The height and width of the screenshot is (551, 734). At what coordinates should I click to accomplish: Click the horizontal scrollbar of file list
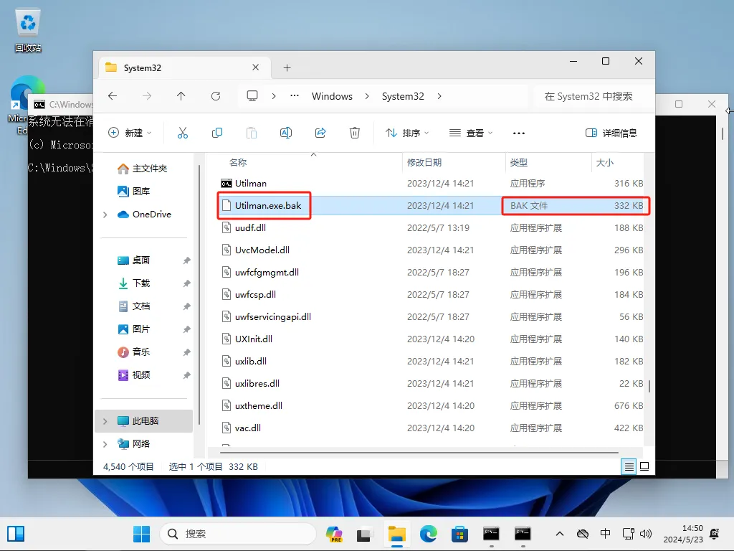point(419,453)
